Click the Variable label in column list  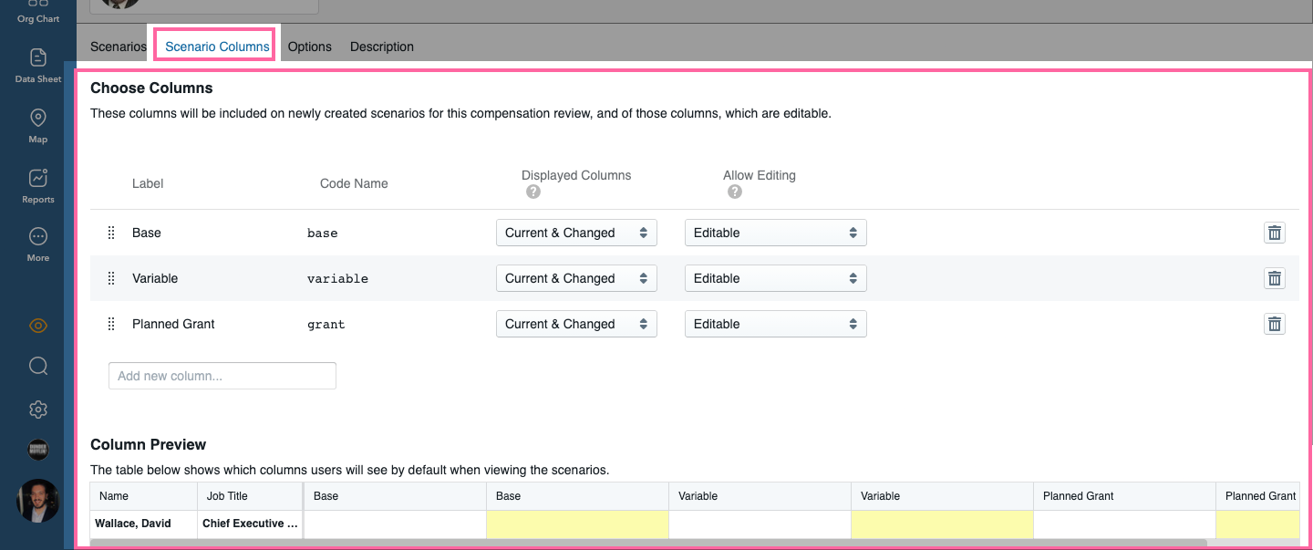click(x=155, y=278)
